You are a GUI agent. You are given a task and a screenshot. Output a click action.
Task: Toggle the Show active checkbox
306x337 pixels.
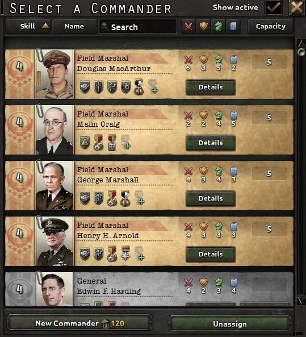(274, 7)
